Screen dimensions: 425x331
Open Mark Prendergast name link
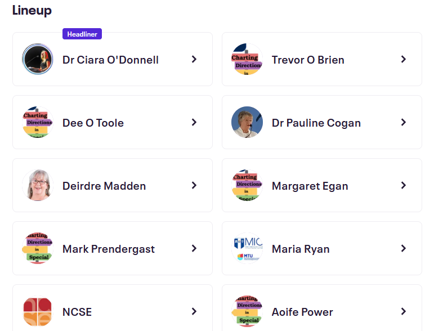pyautogui.click(x=109, y=249)
